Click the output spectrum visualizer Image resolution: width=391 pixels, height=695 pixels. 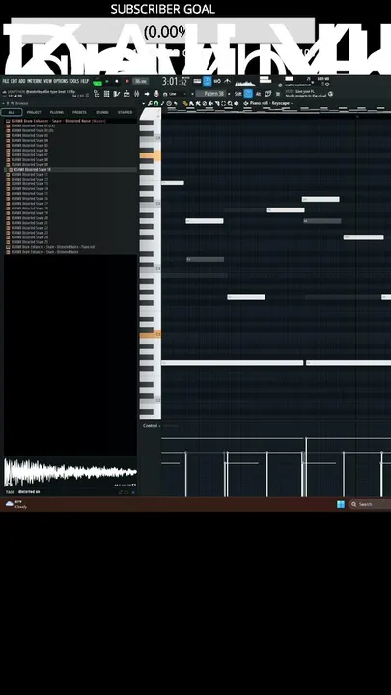pyautogui.click(x=245, y=83)
